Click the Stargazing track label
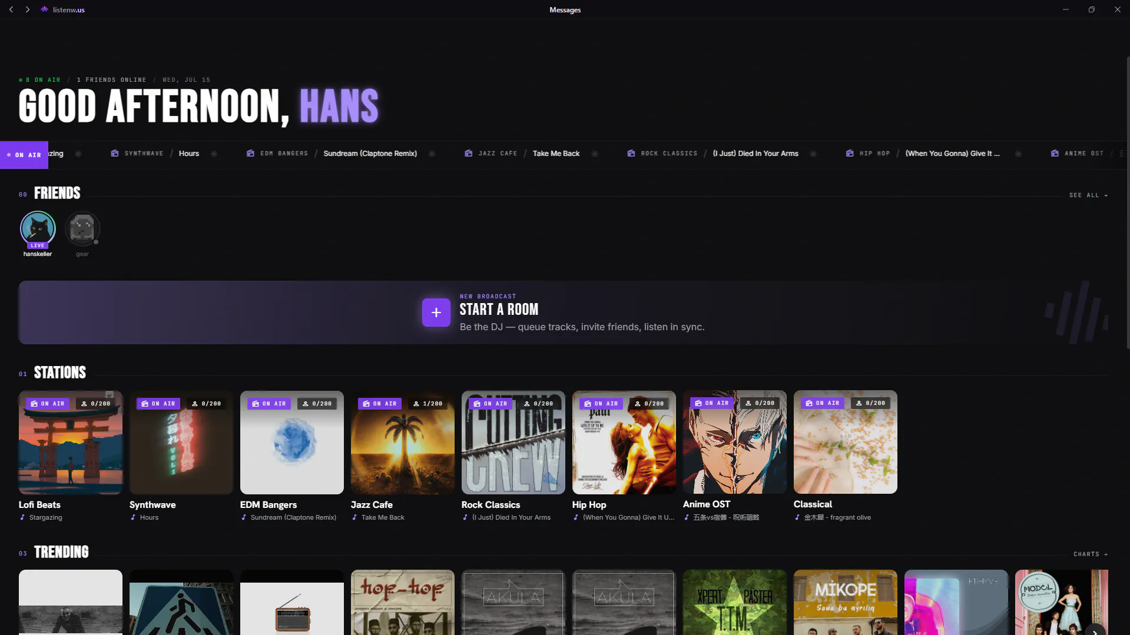 pos(45,517)
